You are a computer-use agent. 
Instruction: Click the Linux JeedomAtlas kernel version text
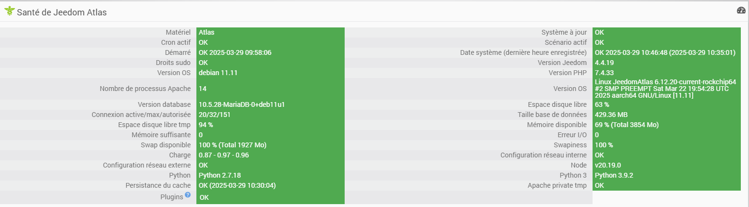pyautogui.click(x=665, y=89)
